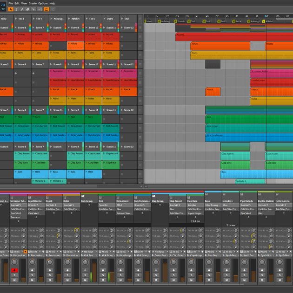293x293 pixels.
Task: Select the time selection tool
Action: coord(16,9)
